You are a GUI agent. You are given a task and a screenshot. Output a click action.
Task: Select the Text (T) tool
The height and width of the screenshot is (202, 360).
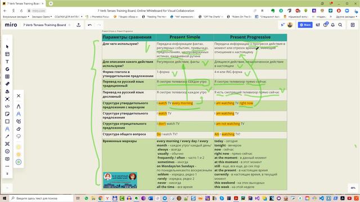click(7, 62)
